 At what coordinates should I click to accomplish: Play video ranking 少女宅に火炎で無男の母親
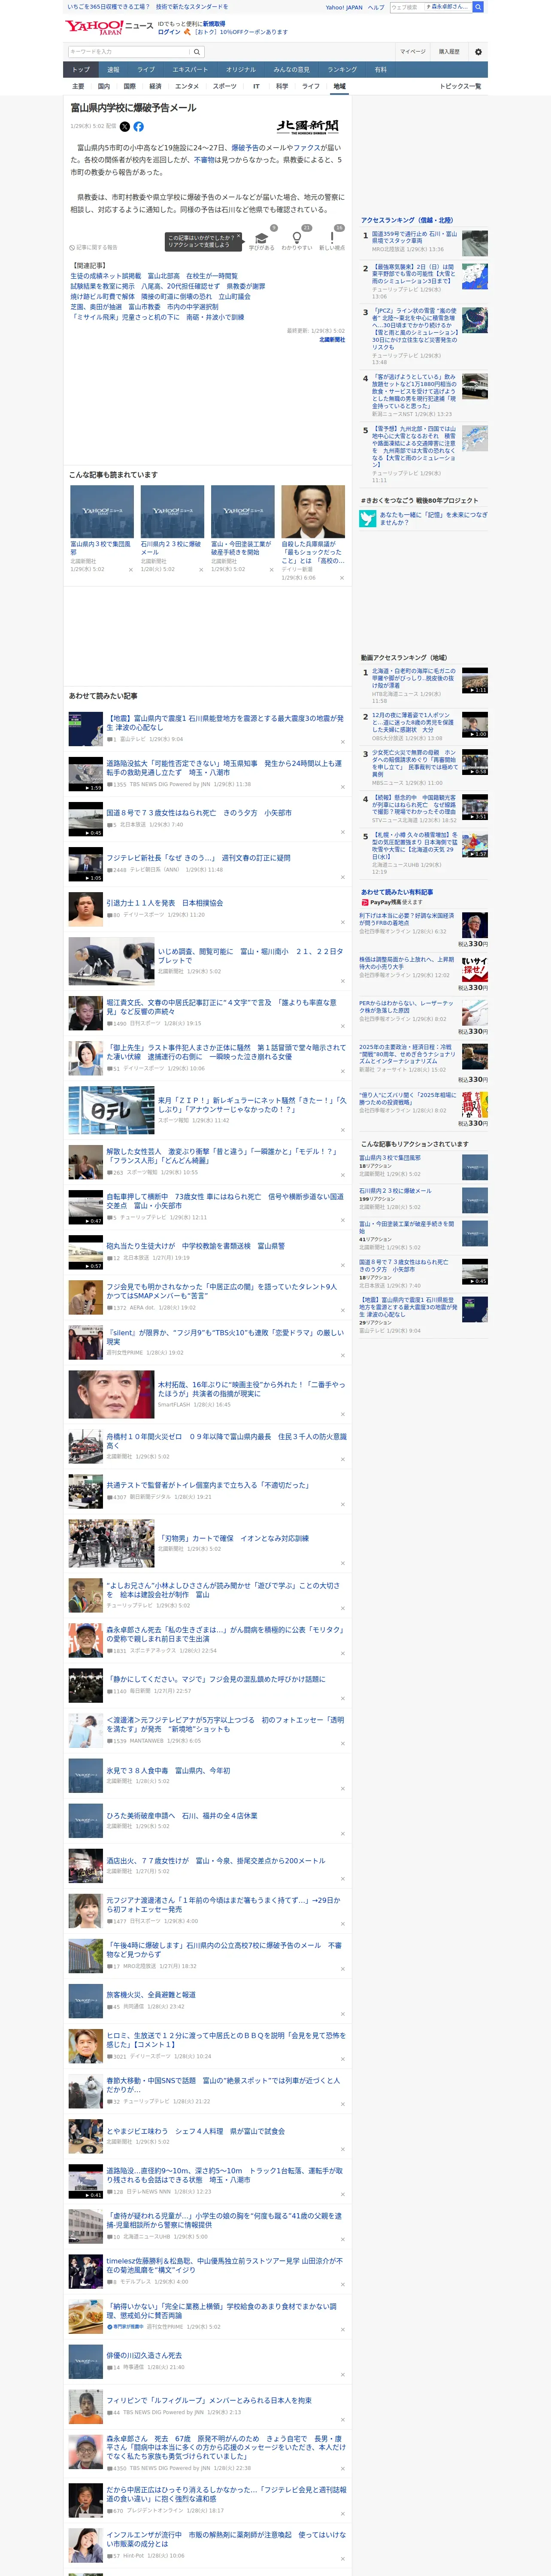(475, 763)
